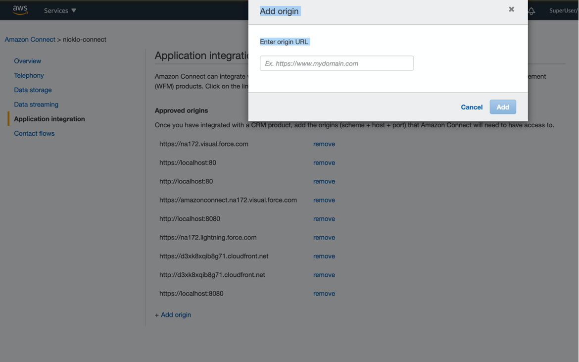Click https://na172.lightning.force.com origin text
The height and width of the screenshot is (362, 579).
pyautogui.click(x=208, y=238)
